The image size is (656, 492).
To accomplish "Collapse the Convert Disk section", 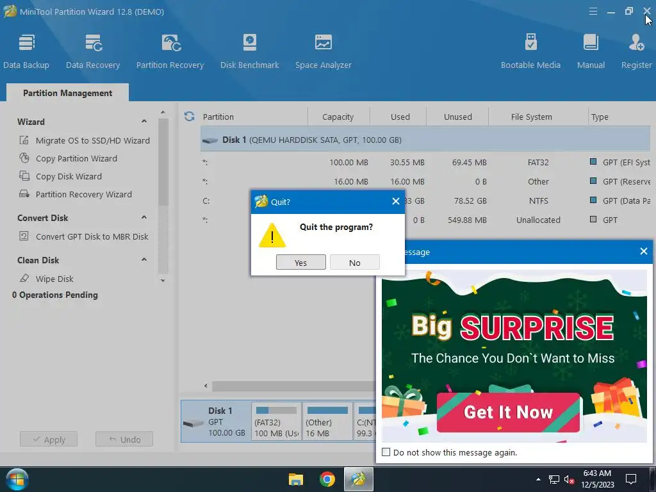I will (x=144, y=218).
